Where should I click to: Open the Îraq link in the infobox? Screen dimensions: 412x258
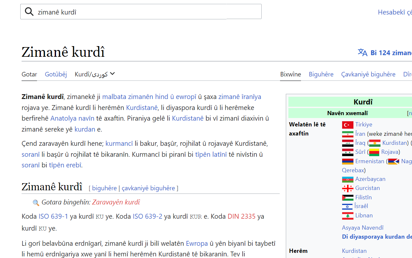[360, 143]
